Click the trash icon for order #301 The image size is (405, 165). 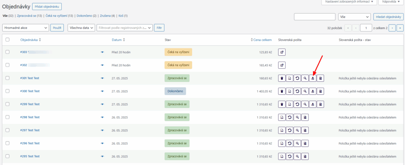[282, 78]
